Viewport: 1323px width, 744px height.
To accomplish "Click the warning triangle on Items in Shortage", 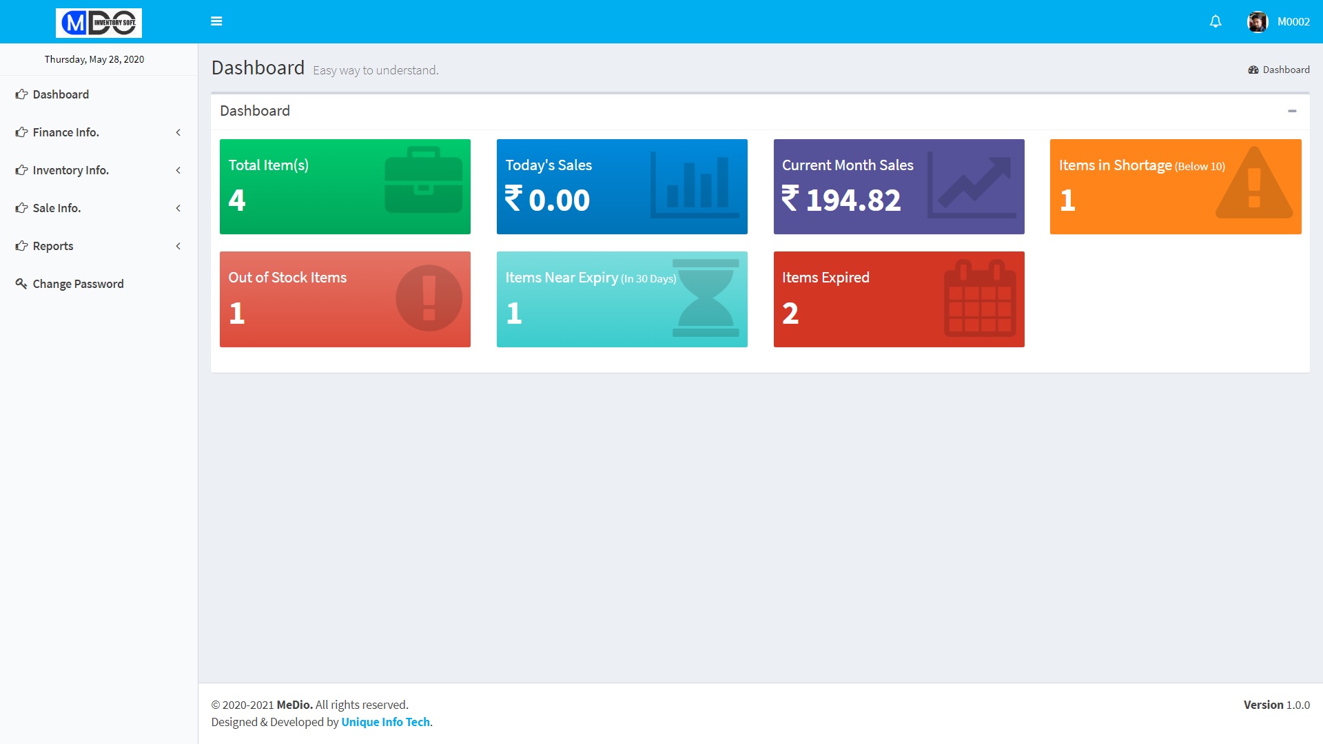I will pyautogui.click(x=1254, y=184).
